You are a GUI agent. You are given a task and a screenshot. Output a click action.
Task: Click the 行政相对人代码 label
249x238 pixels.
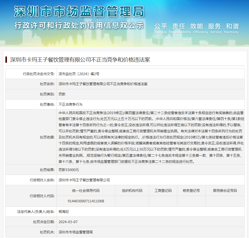click(42, 196)
